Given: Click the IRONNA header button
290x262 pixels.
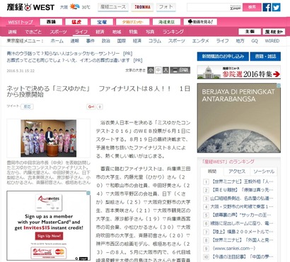Looking at the screenshot, I should coord(142,7).
